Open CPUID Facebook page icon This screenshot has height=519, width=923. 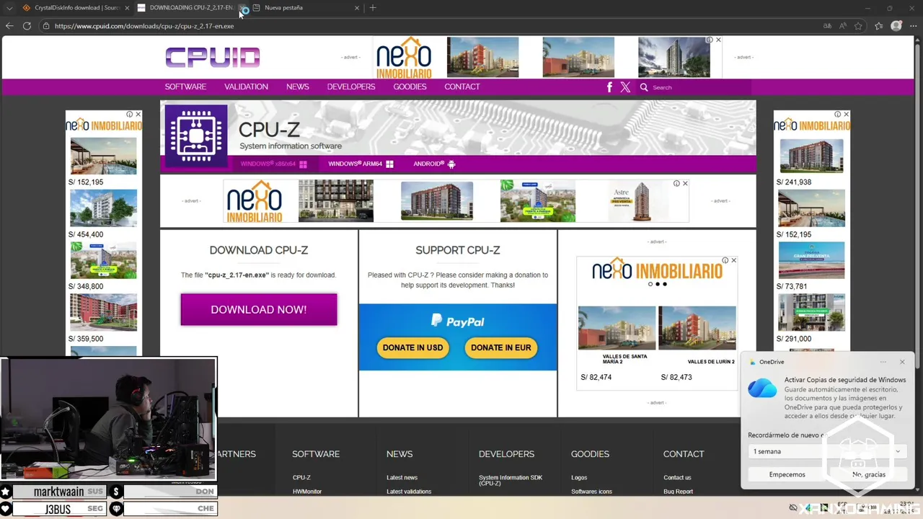(609, 87)
